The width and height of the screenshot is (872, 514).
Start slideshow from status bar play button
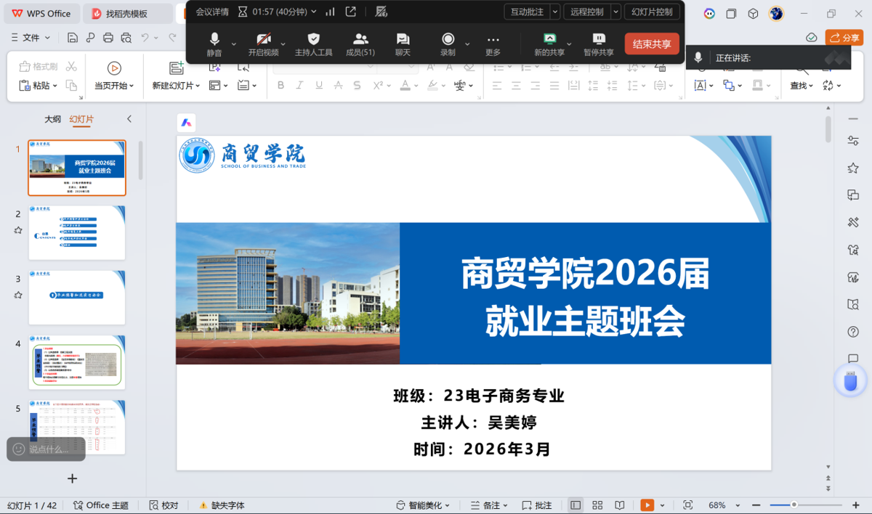point(647,505)
